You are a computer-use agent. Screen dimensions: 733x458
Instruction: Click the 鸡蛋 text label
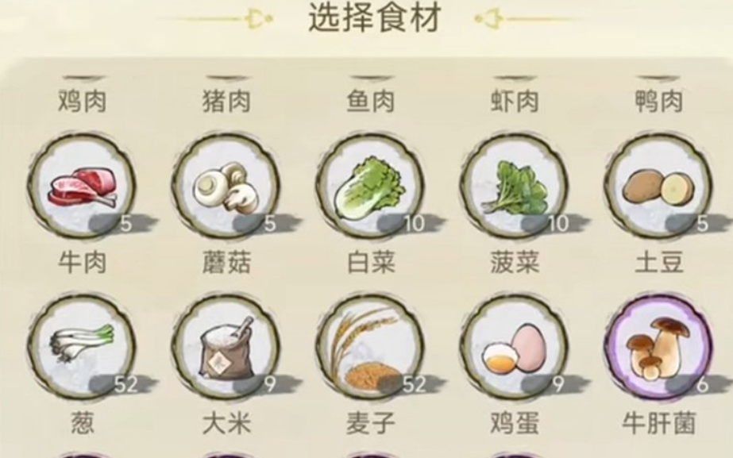(x=515, y=423)
